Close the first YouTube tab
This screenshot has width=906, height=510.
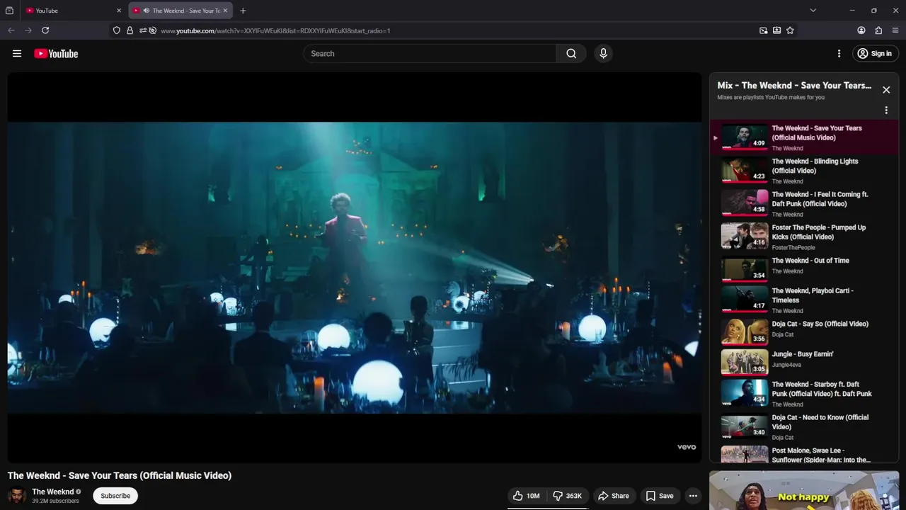(119, 11)
